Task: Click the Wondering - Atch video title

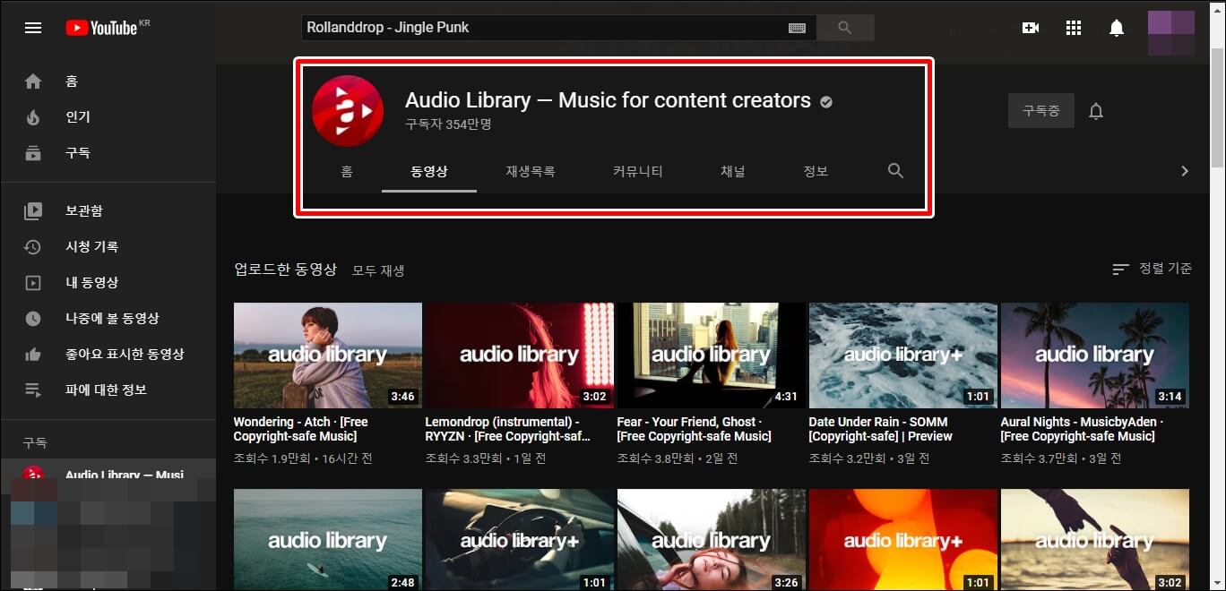Action: (x=301, y=429)
